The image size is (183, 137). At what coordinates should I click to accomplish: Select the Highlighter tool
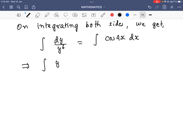(47, 15)
